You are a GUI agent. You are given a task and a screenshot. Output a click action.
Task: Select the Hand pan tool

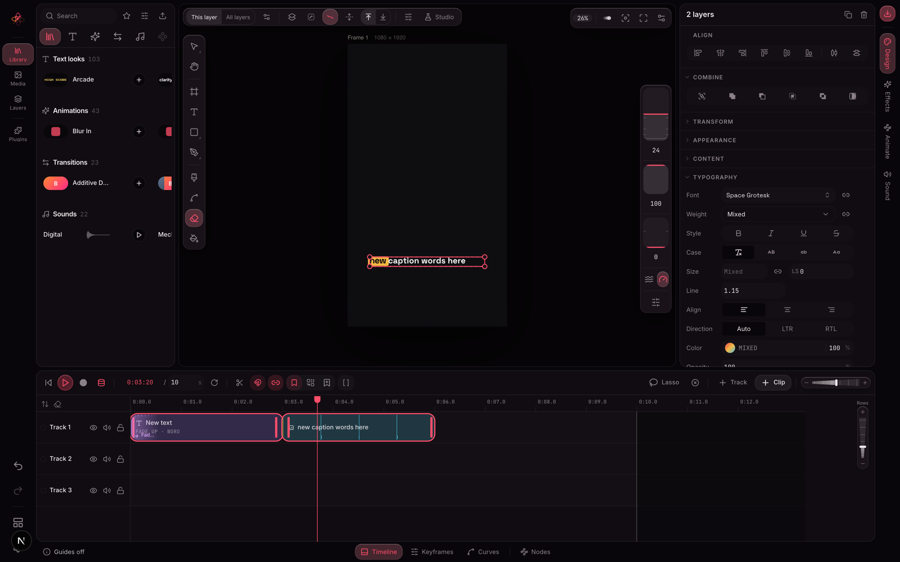point(194,67)
